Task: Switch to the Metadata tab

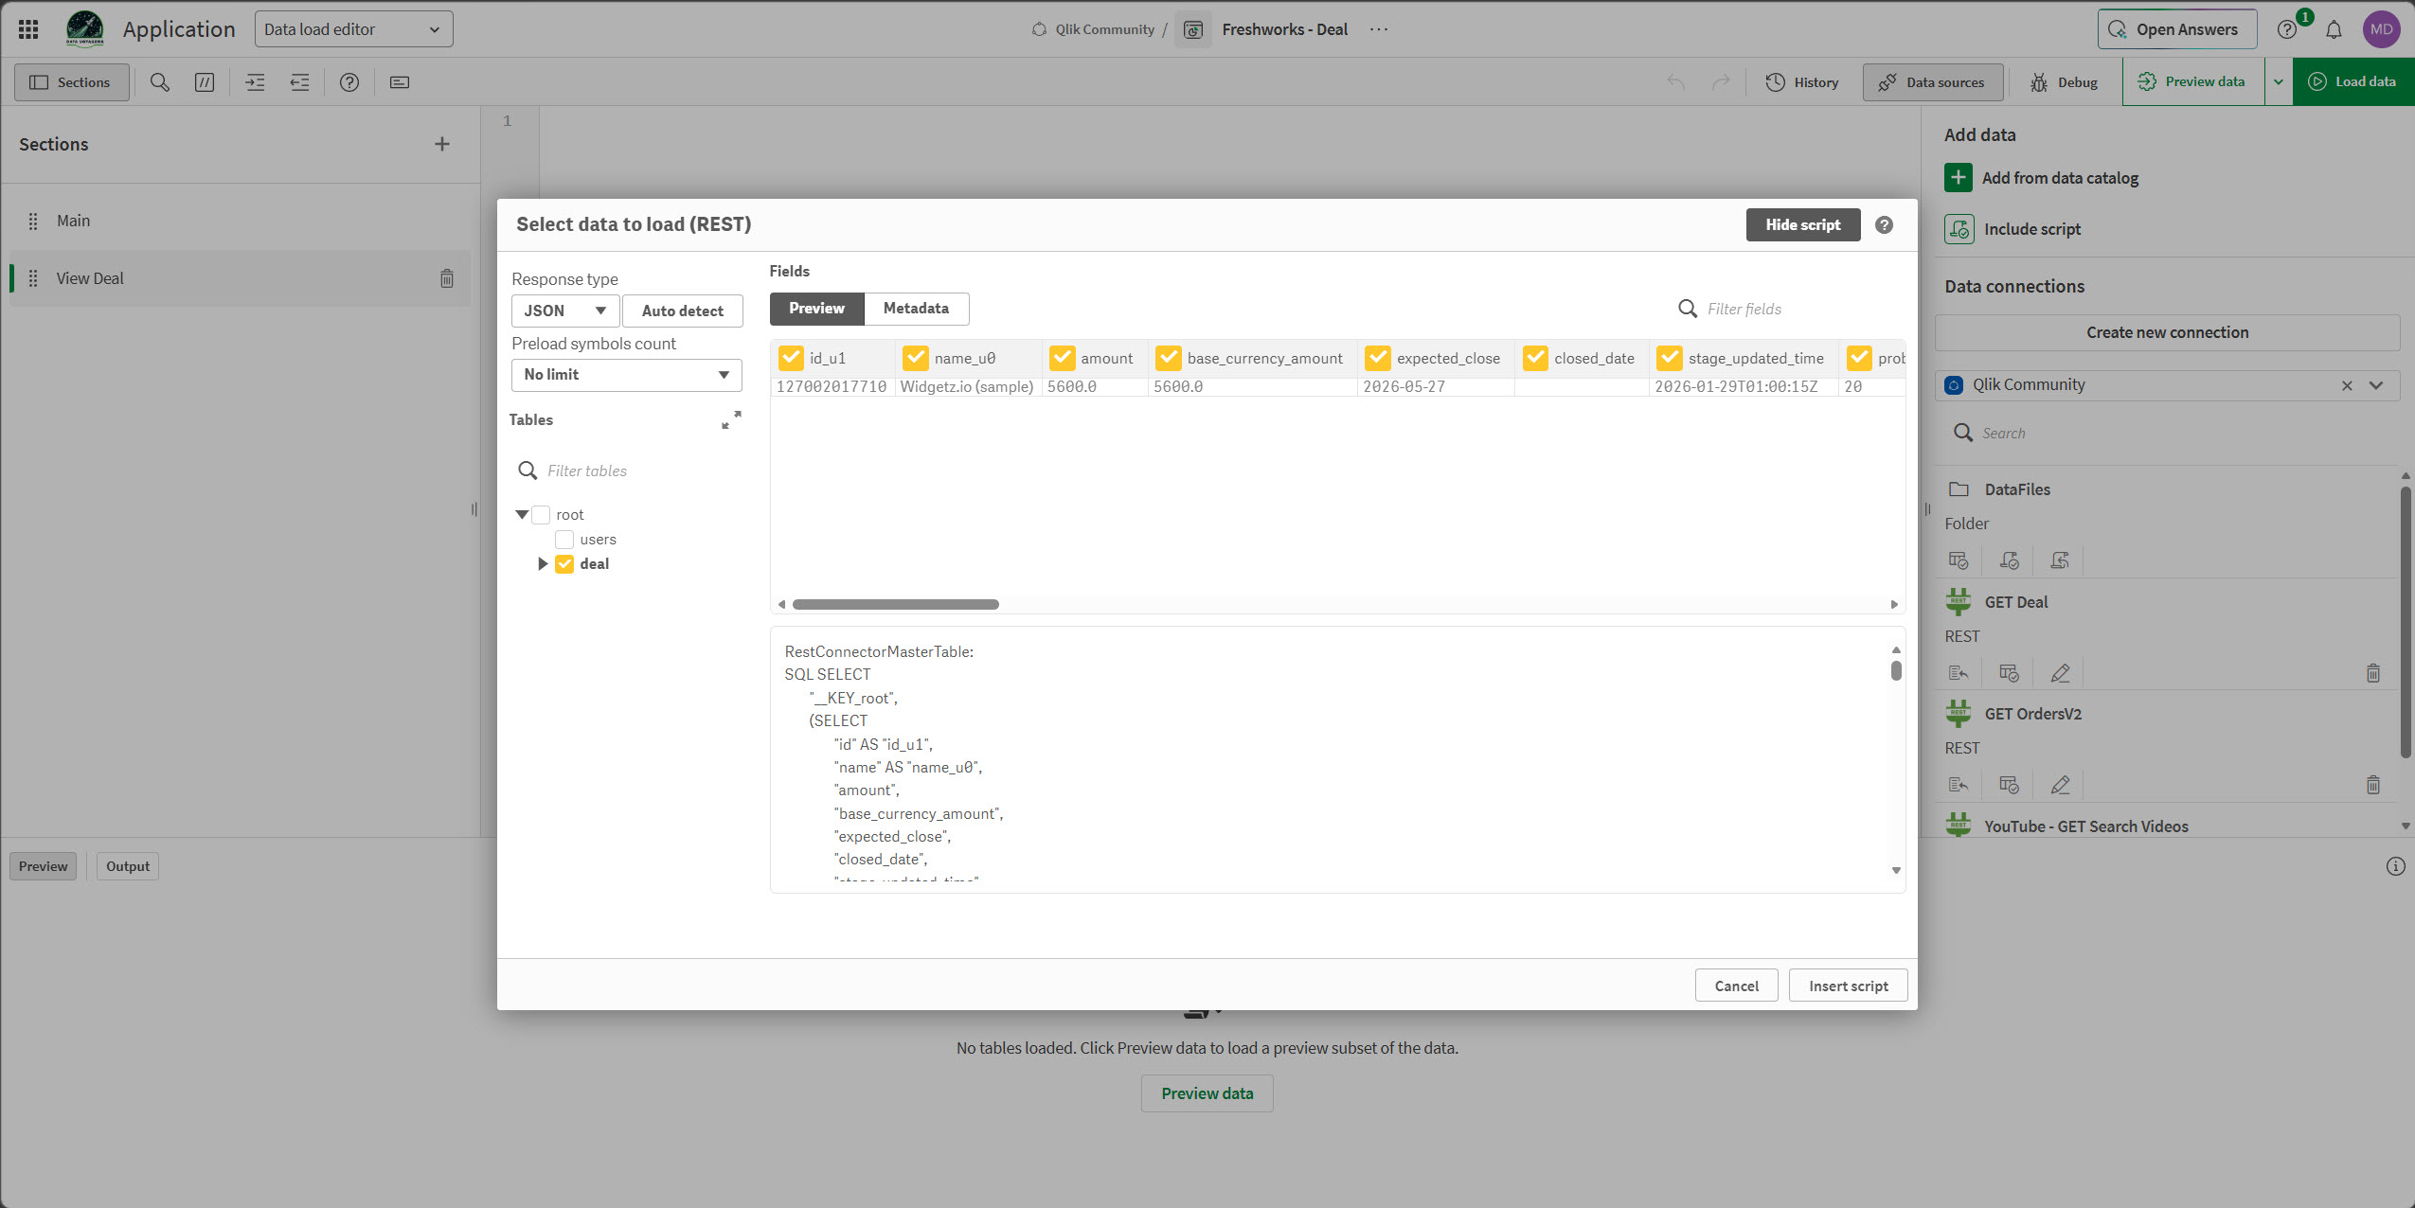Action: coord(916,309)
